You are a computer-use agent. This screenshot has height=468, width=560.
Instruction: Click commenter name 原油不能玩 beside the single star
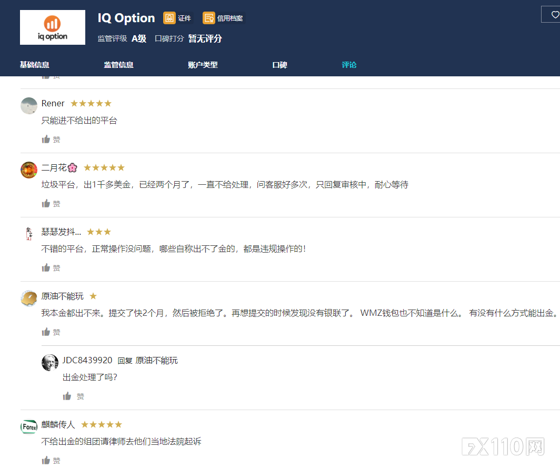pyautogui.click(x=63, y=296)
